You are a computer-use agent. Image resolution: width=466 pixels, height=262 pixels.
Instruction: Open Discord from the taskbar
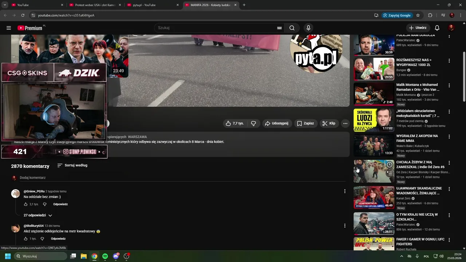tap(116, 256)
